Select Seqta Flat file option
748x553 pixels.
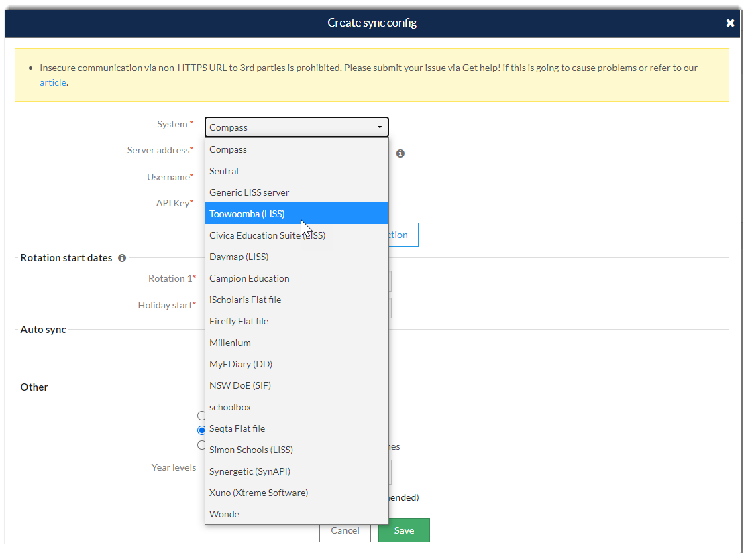click(297, 428)
